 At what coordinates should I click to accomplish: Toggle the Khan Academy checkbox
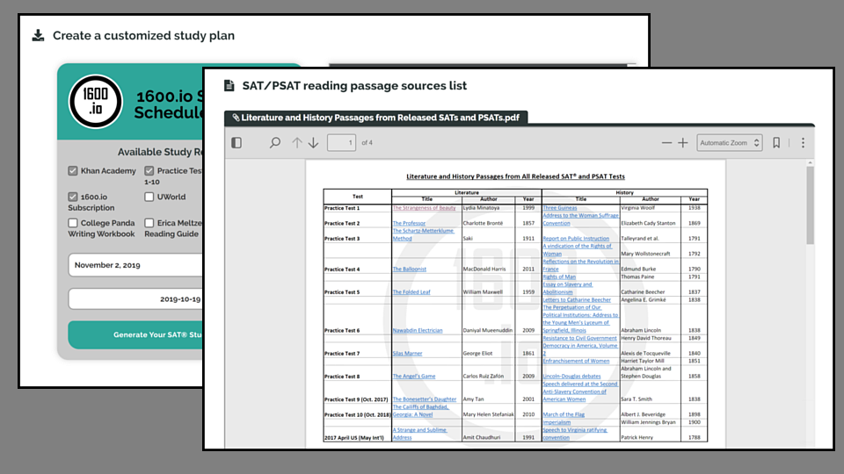point(73,171)
